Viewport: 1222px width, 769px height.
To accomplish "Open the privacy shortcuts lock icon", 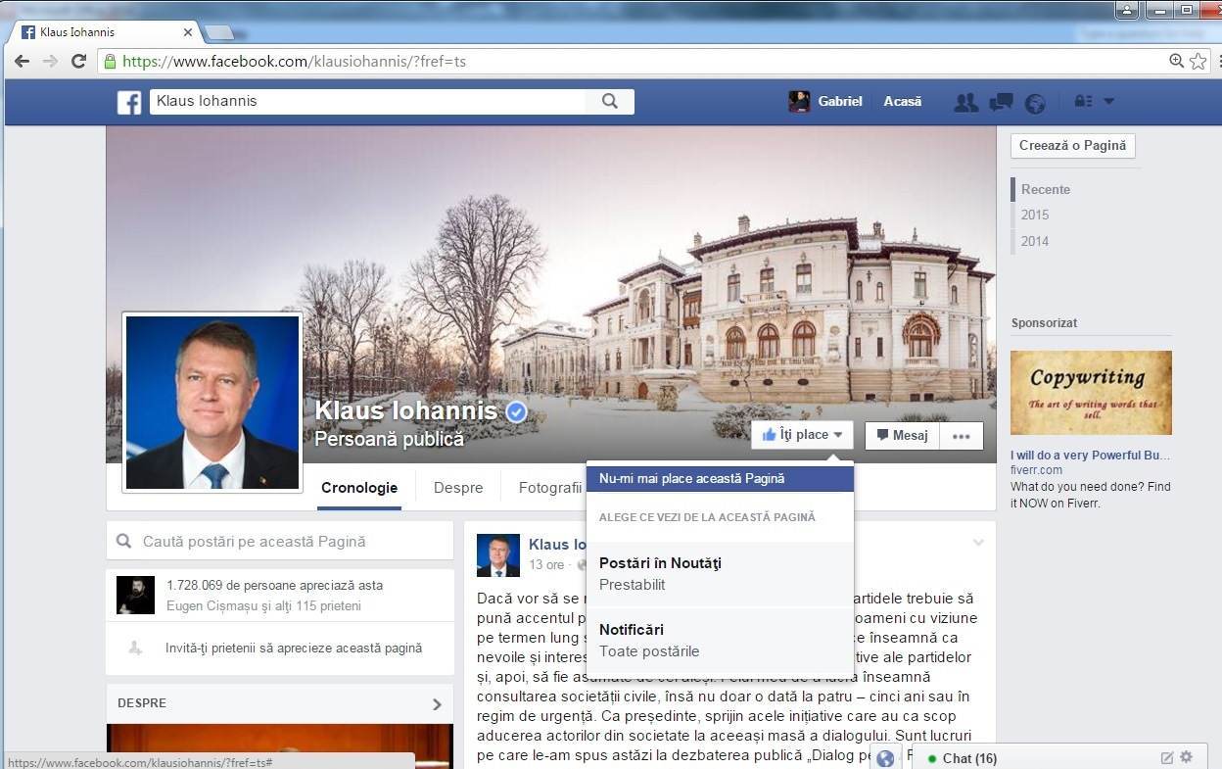I will [1083, 101].
